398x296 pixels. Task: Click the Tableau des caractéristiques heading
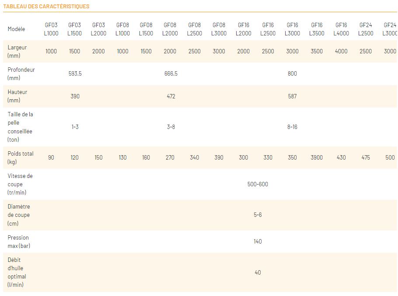tap(46, 7)
